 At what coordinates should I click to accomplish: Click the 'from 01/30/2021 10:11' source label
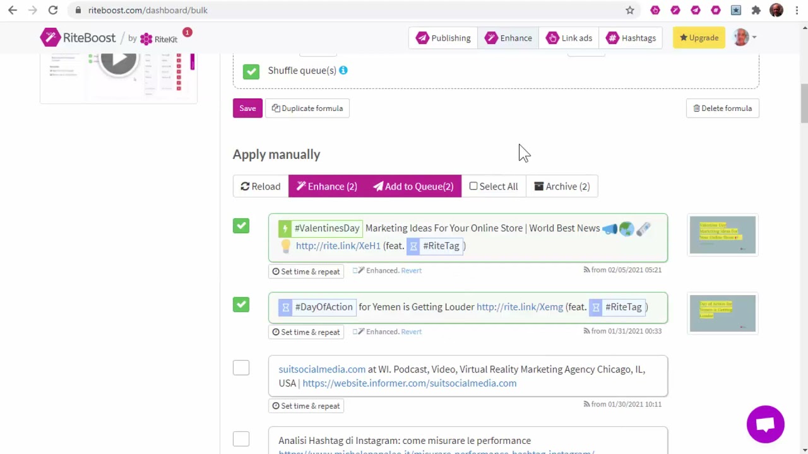(622, 404)
